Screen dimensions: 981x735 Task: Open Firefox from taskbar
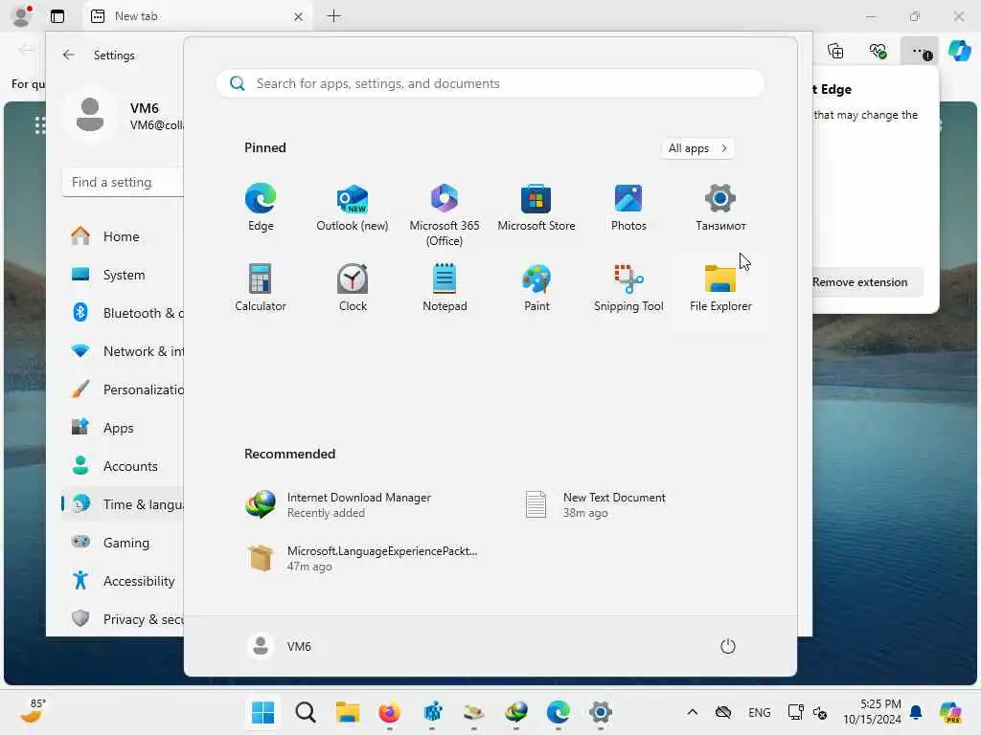pos(389,712)
